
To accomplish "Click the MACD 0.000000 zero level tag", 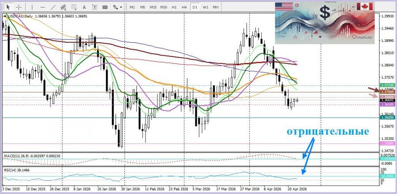I will [388, 159].
